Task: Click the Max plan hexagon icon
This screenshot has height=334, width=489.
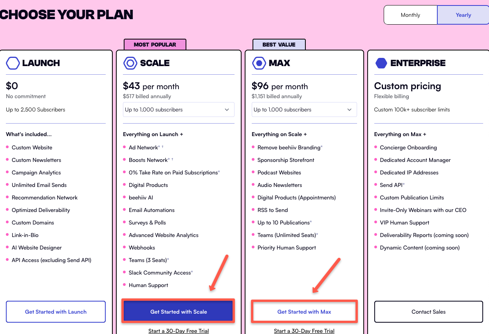Action: 259,63
